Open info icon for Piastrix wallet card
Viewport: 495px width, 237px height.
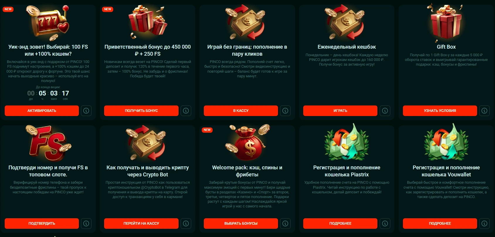[x=385, y=224]
